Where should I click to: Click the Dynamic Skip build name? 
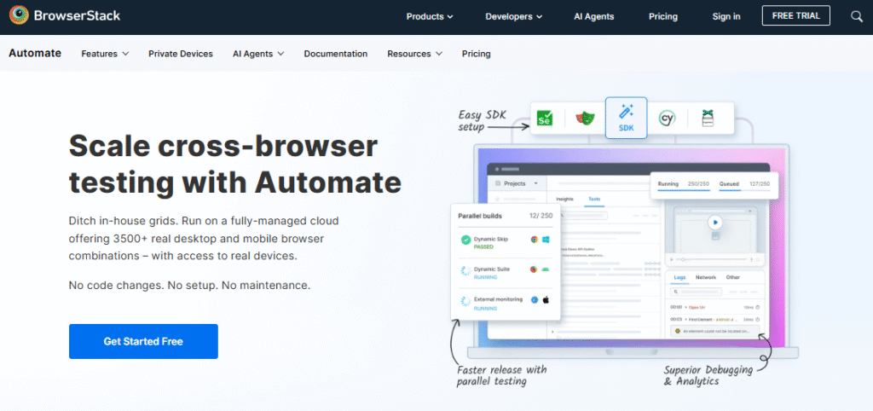(490, 239)
